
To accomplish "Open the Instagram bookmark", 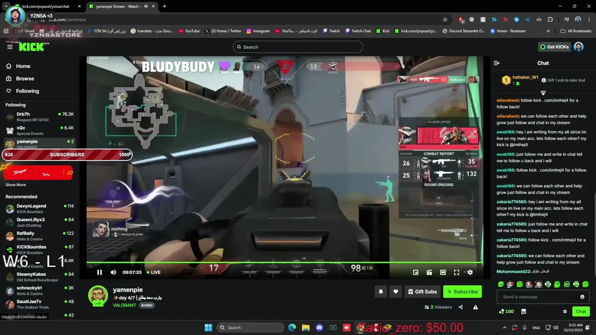I will 258,31.
